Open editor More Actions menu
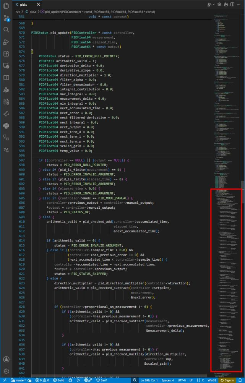Image resolution: width=245 pixels, height=383 pixels. coord(239,5)
